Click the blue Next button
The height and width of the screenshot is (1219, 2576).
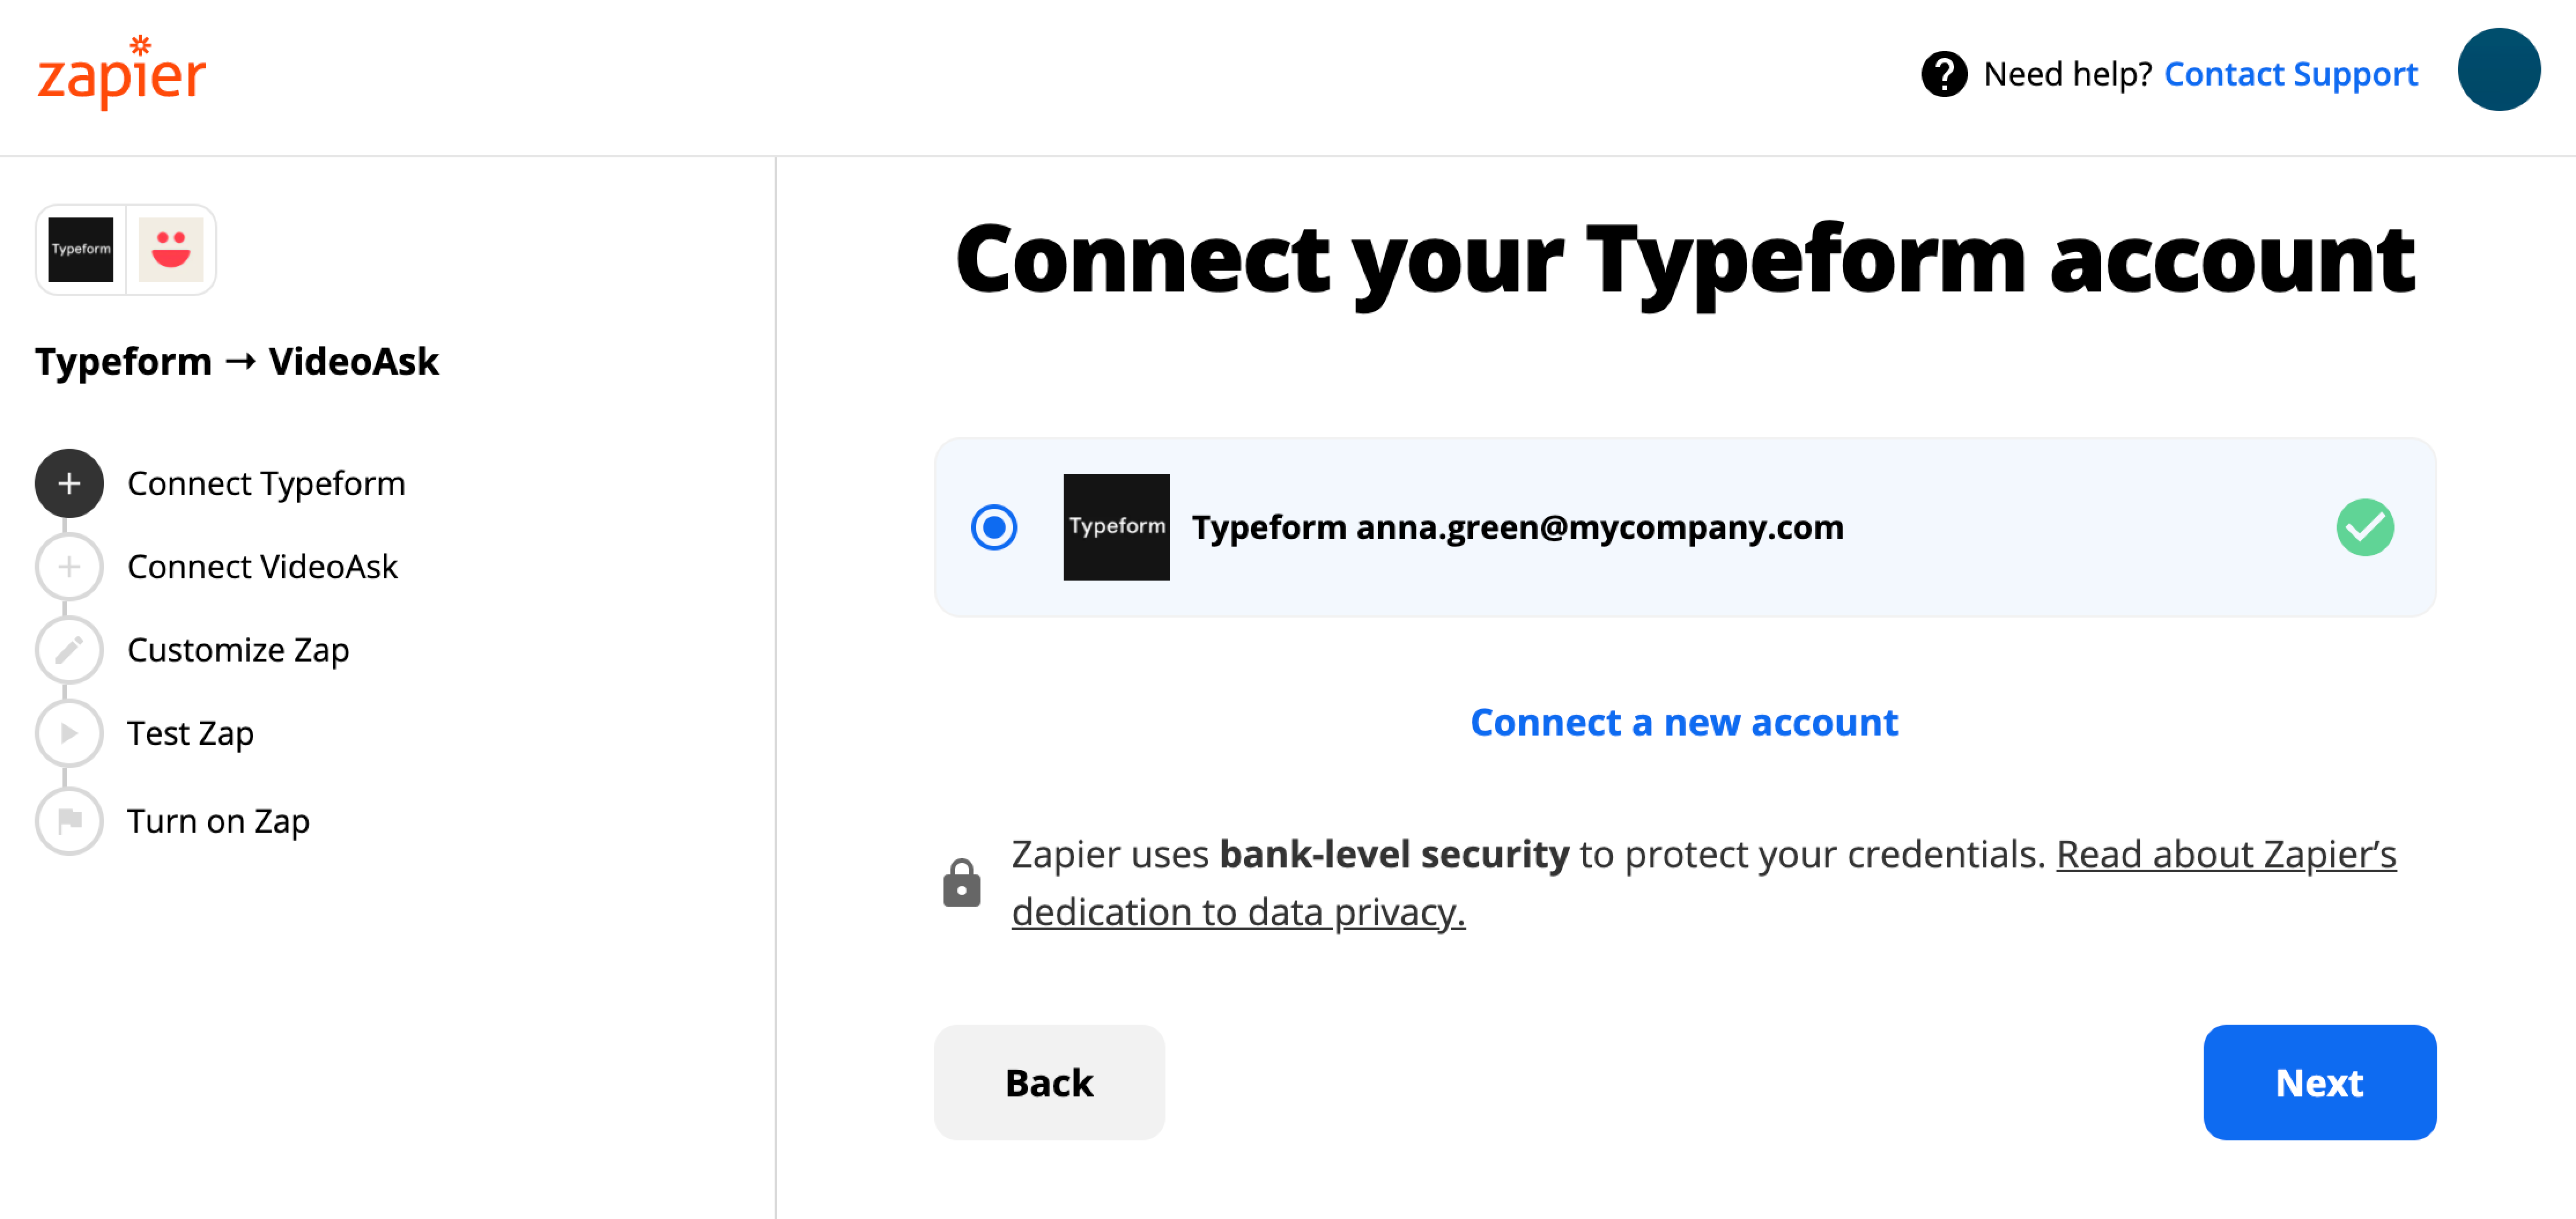[x=2319, y=1082]
